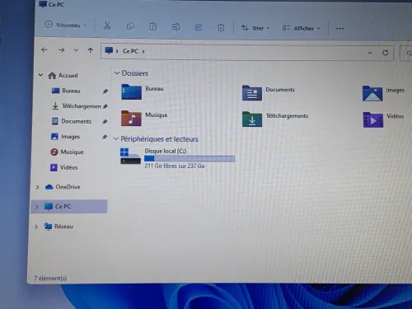412x309 pixels.
Task: Refresh the Ce PC view
Action: (386, 53)
